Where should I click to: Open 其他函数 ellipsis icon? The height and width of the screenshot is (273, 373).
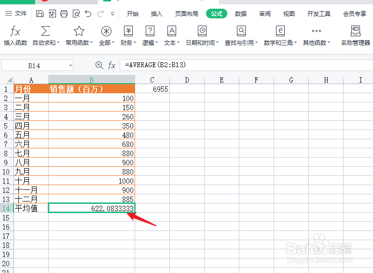317,31
